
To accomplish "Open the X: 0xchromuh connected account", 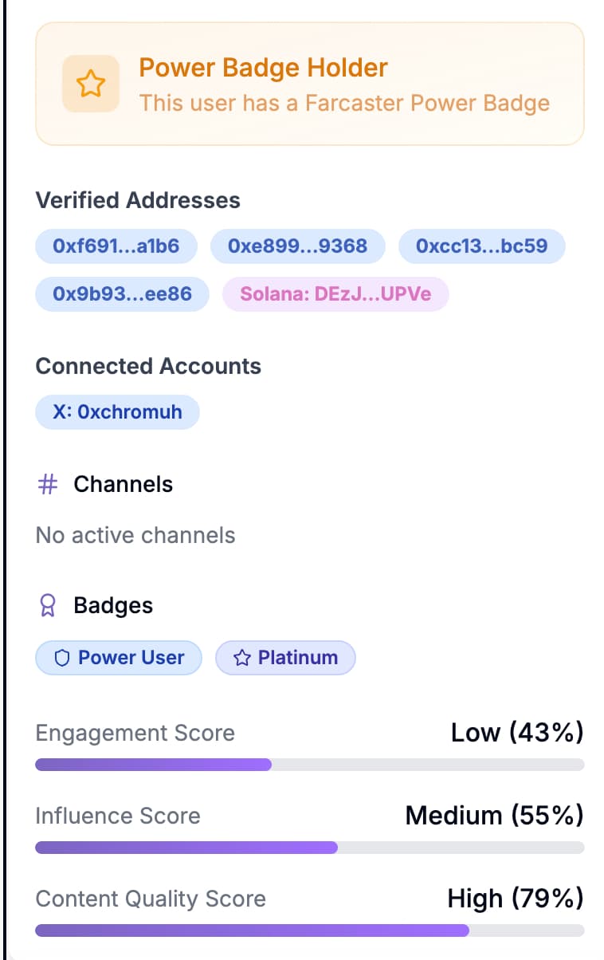I will point(117,412).
